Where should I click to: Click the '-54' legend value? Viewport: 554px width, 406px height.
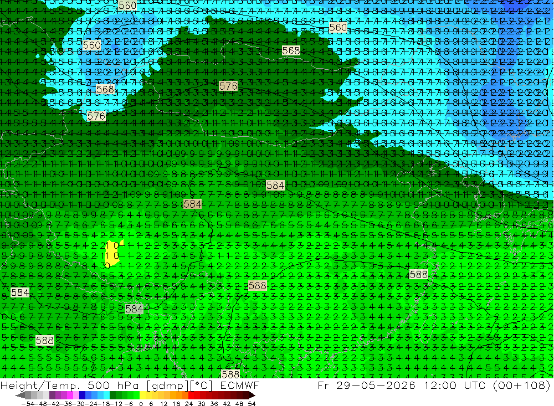(x=28, y=404)
